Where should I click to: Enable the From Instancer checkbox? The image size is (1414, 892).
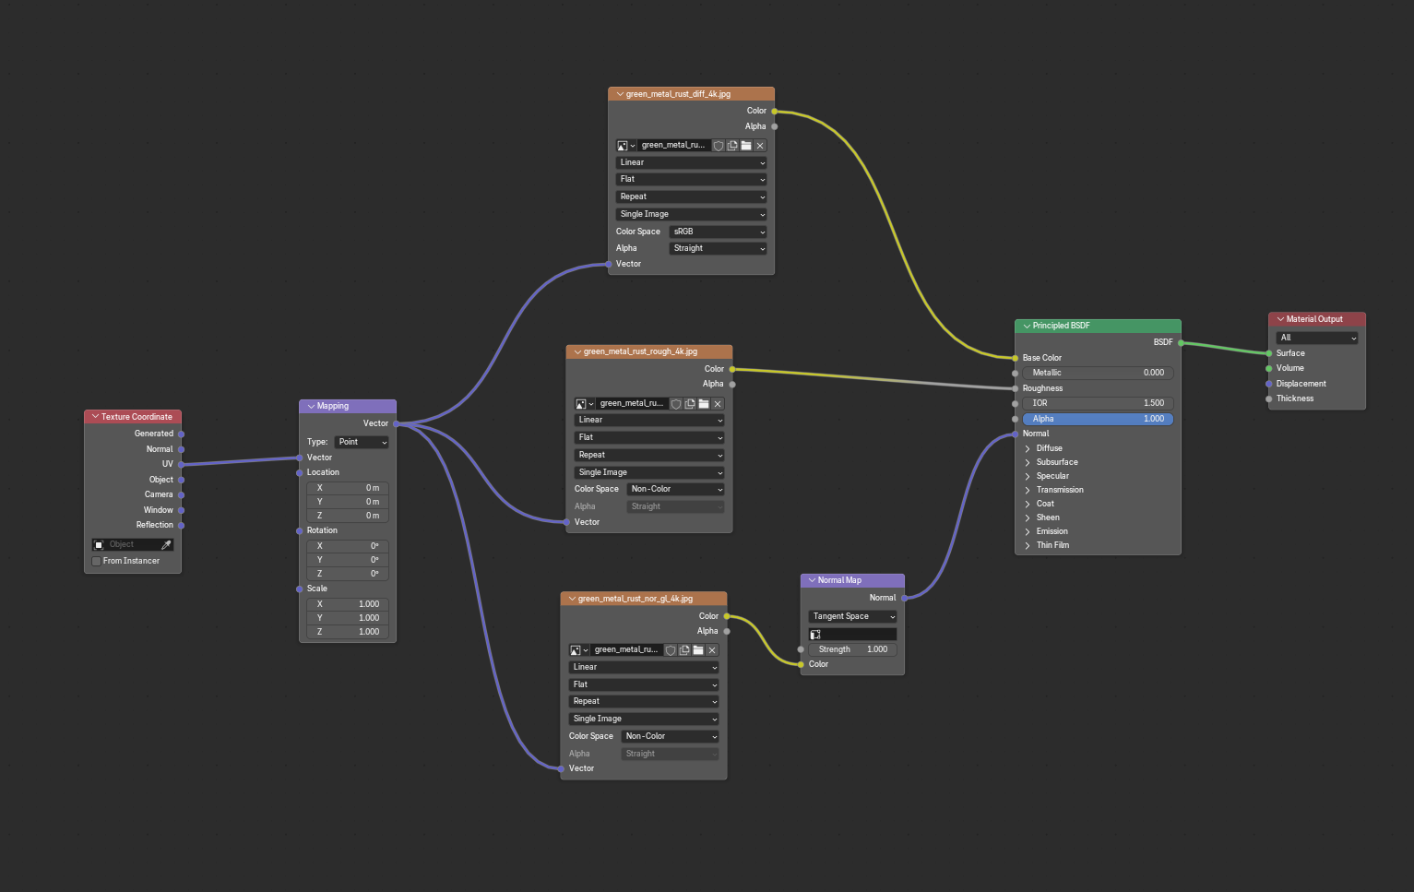pos(96,561)
